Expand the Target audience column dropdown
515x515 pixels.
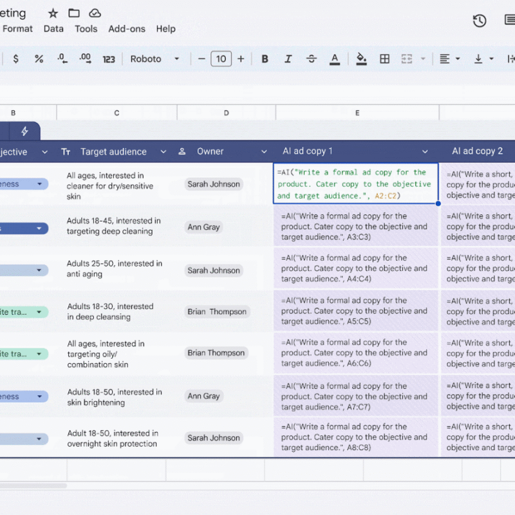pyautogui.click(x=164, y=152)
